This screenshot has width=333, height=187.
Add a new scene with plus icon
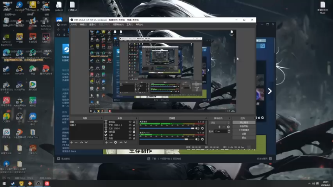tap(72, 142)
